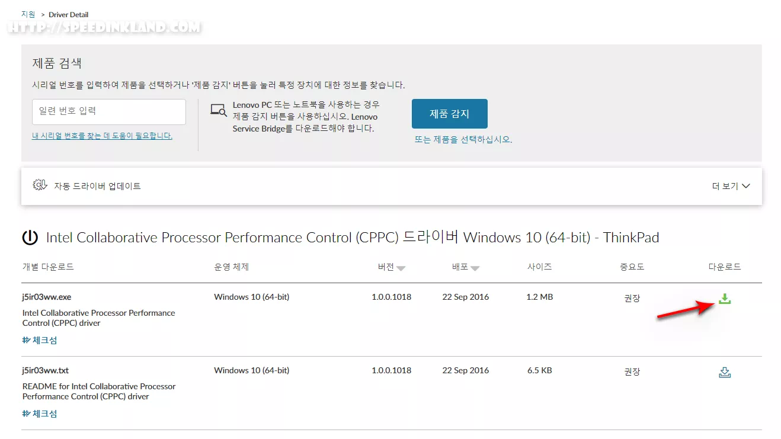This screenshot has height=439, width=781.
Task: Click 개별 다운로드 column header
Action: click(48, 267)
